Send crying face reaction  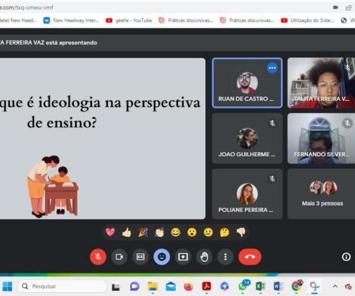[208, 233]
